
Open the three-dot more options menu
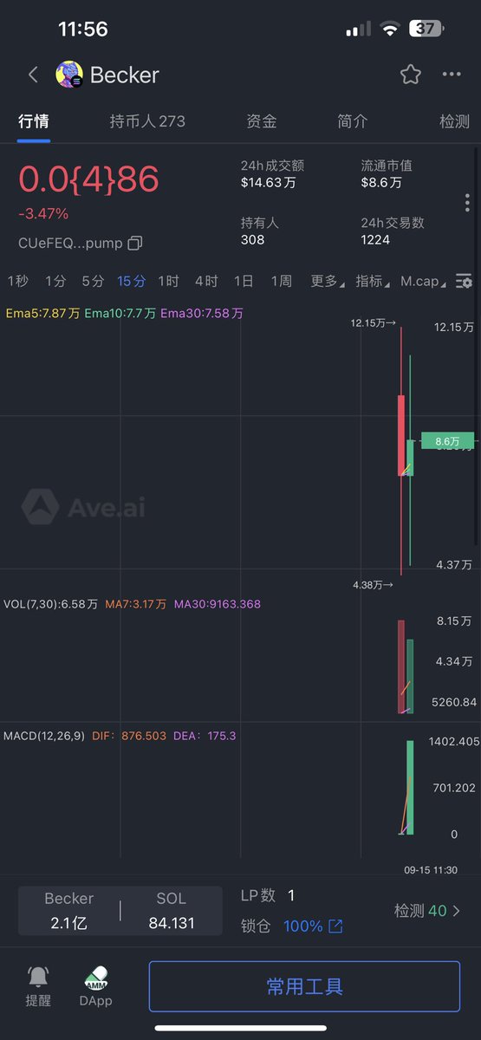tap(452, 75)
